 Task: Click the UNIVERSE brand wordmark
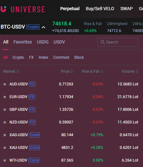pyautogui.click(x=28, y=9)
